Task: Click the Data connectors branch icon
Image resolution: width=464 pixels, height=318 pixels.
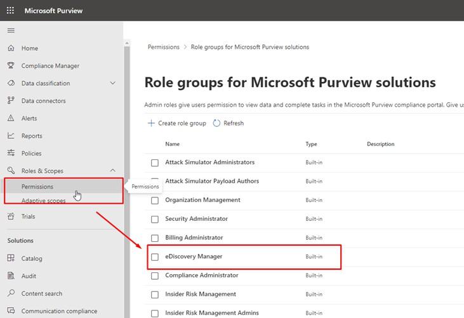Action: point(11,100)
